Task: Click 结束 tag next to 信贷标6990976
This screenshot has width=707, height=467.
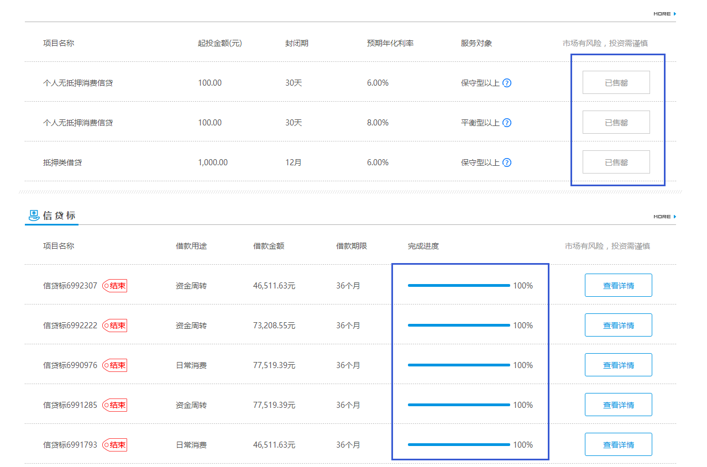Action: click(115, 365)
